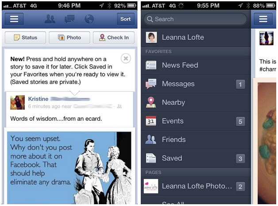Dismiss the save-story tip popup
Viewport: 278px width, 206px height.
coord(126,58)
